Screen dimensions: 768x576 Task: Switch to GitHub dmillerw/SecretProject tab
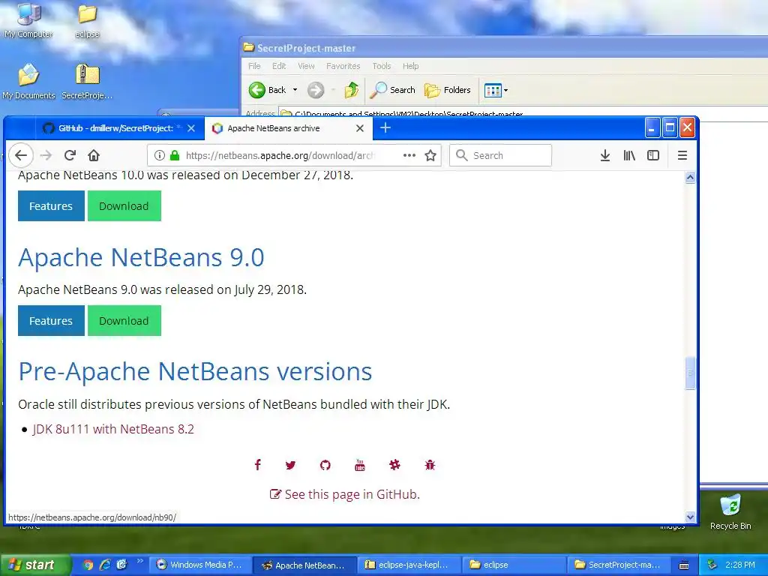point(115,128)
